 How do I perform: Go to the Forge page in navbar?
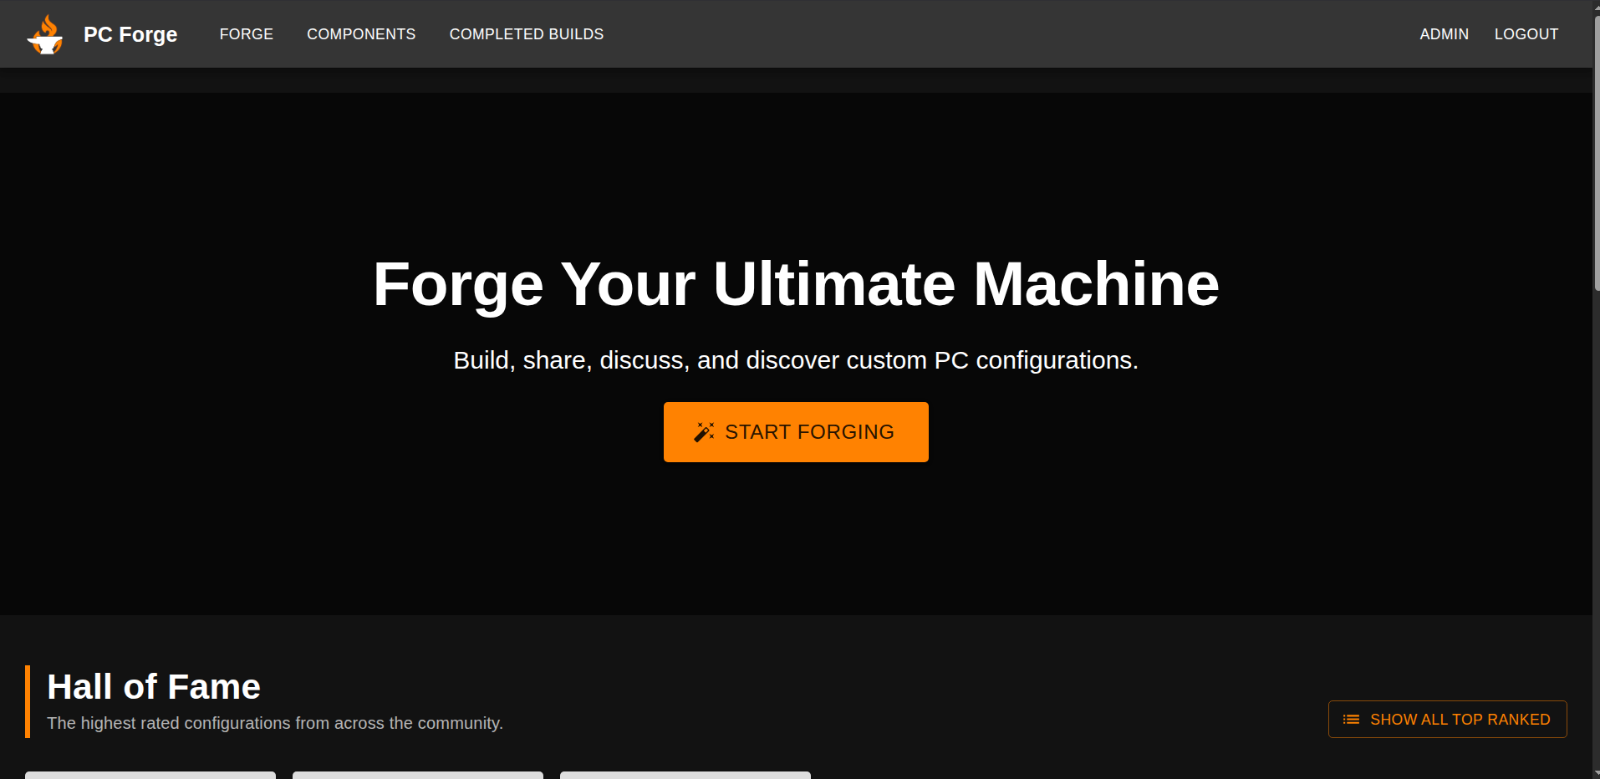click(x=246, y=34)
